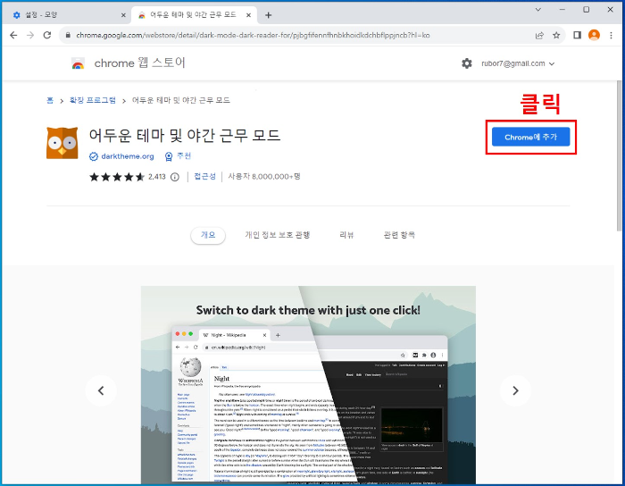Click the dark theme preview screenshot
The height and width of the screenshot is (486, 625).
tap(308, 385)
